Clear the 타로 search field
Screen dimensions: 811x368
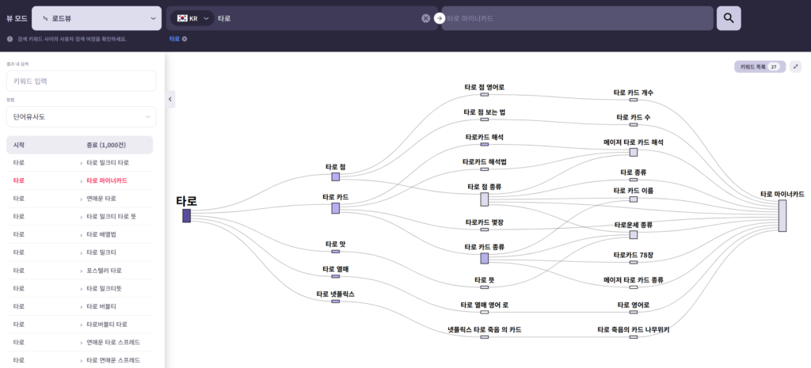425,18
